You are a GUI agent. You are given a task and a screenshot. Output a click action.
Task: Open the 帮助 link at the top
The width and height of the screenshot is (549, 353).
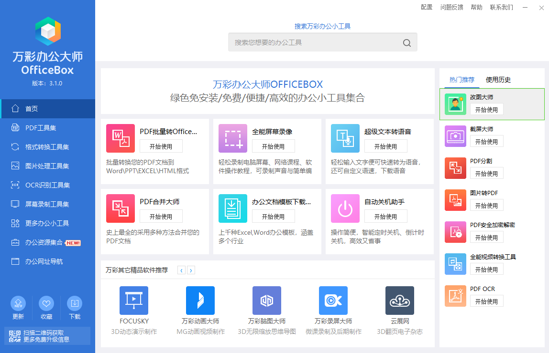coord(476,8)
